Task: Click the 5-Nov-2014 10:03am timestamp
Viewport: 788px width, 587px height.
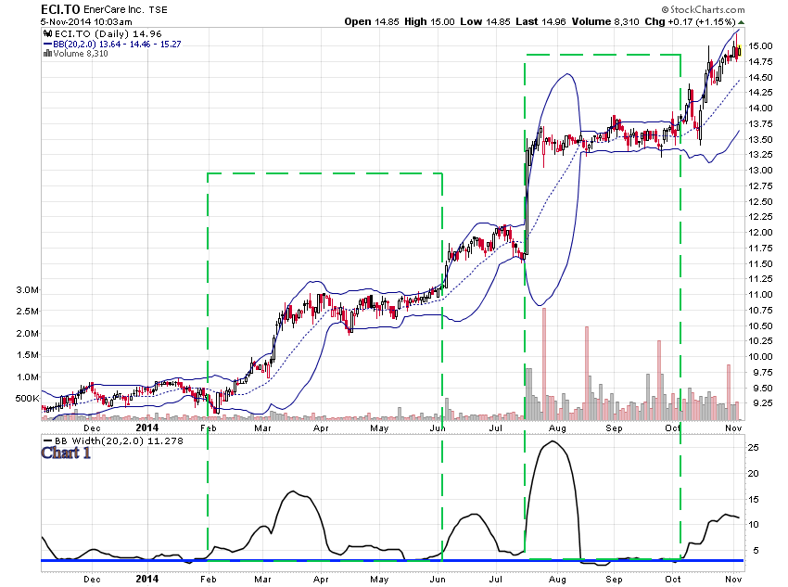Action: pos(86,22)
